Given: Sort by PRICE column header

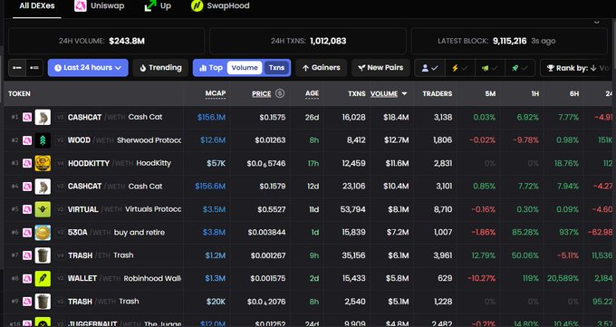Looking at the screenshot, I should (x=261, y=93).
